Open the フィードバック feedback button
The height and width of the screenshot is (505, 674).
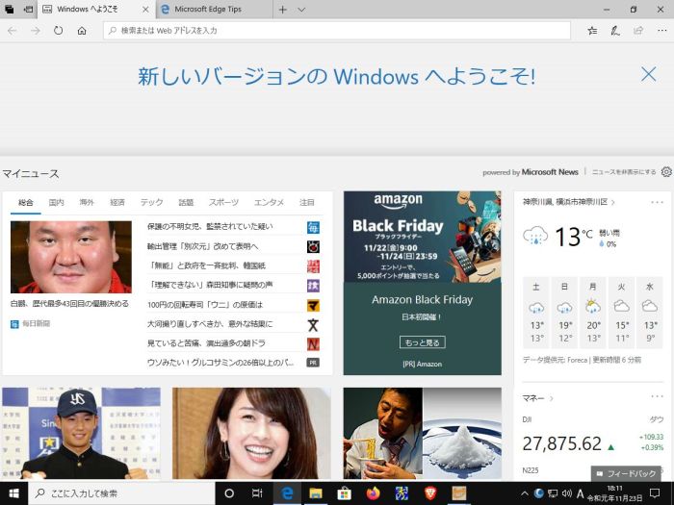627,474
